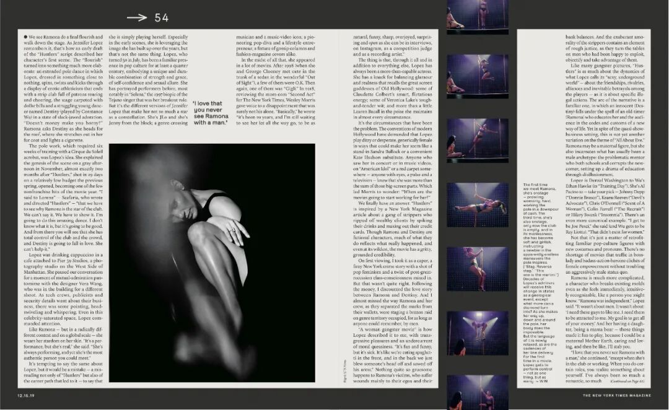Click paragraph starting 'In the midst of all that'
669x410 pixels.
click(276, 91)
